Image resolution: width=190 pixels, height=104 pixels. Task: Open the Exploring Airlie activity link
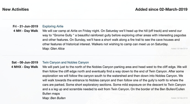coord(53,26)
